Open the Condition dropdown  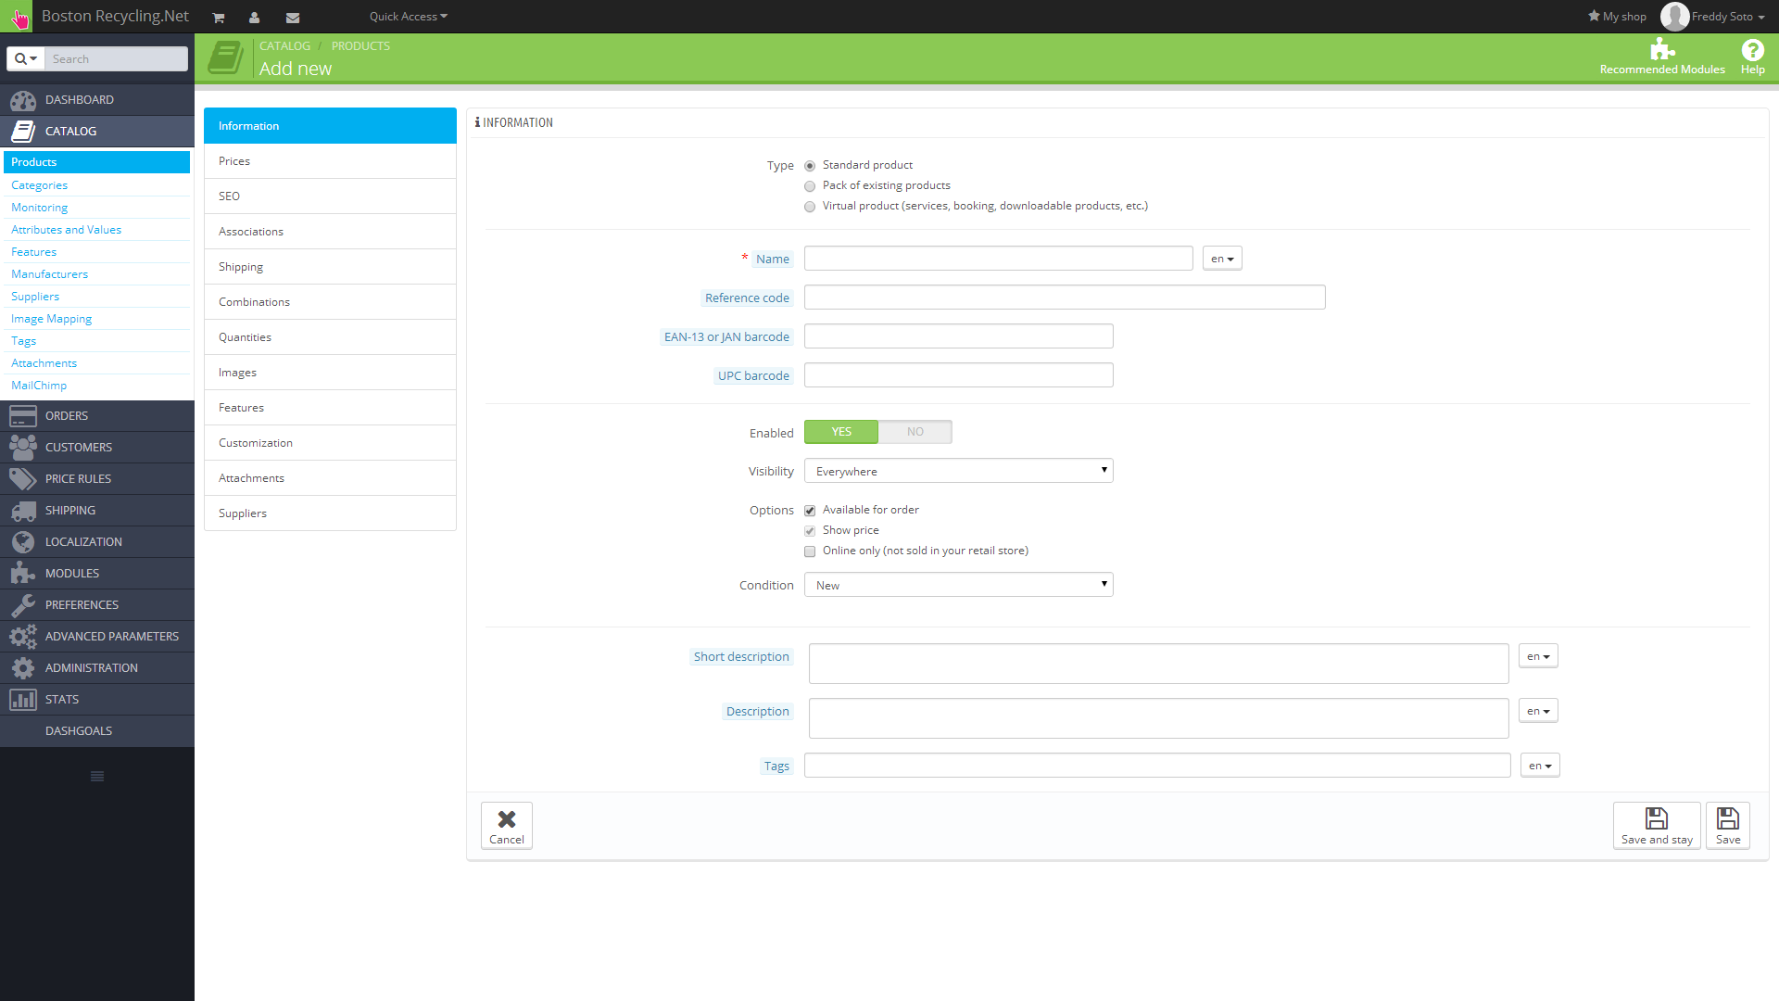958,586
